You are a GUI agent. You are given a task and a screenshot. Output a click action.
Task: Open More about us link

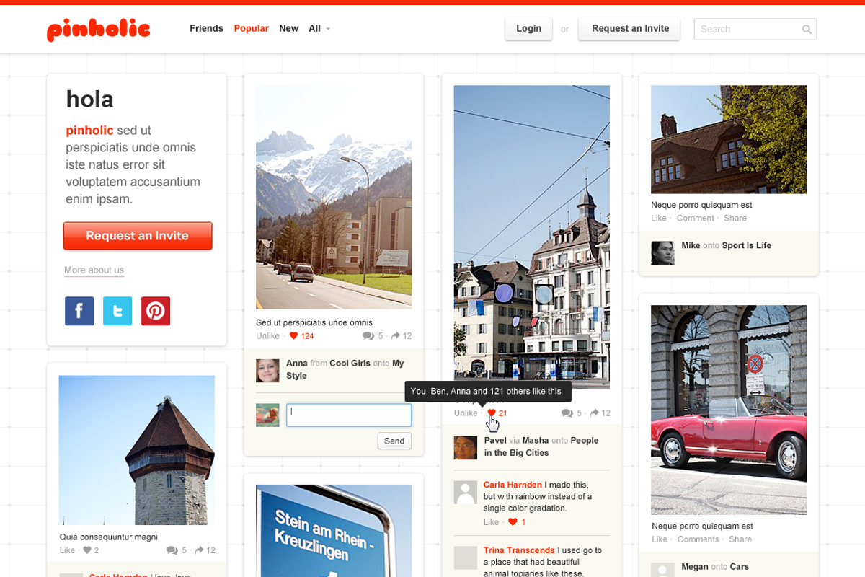94,270
